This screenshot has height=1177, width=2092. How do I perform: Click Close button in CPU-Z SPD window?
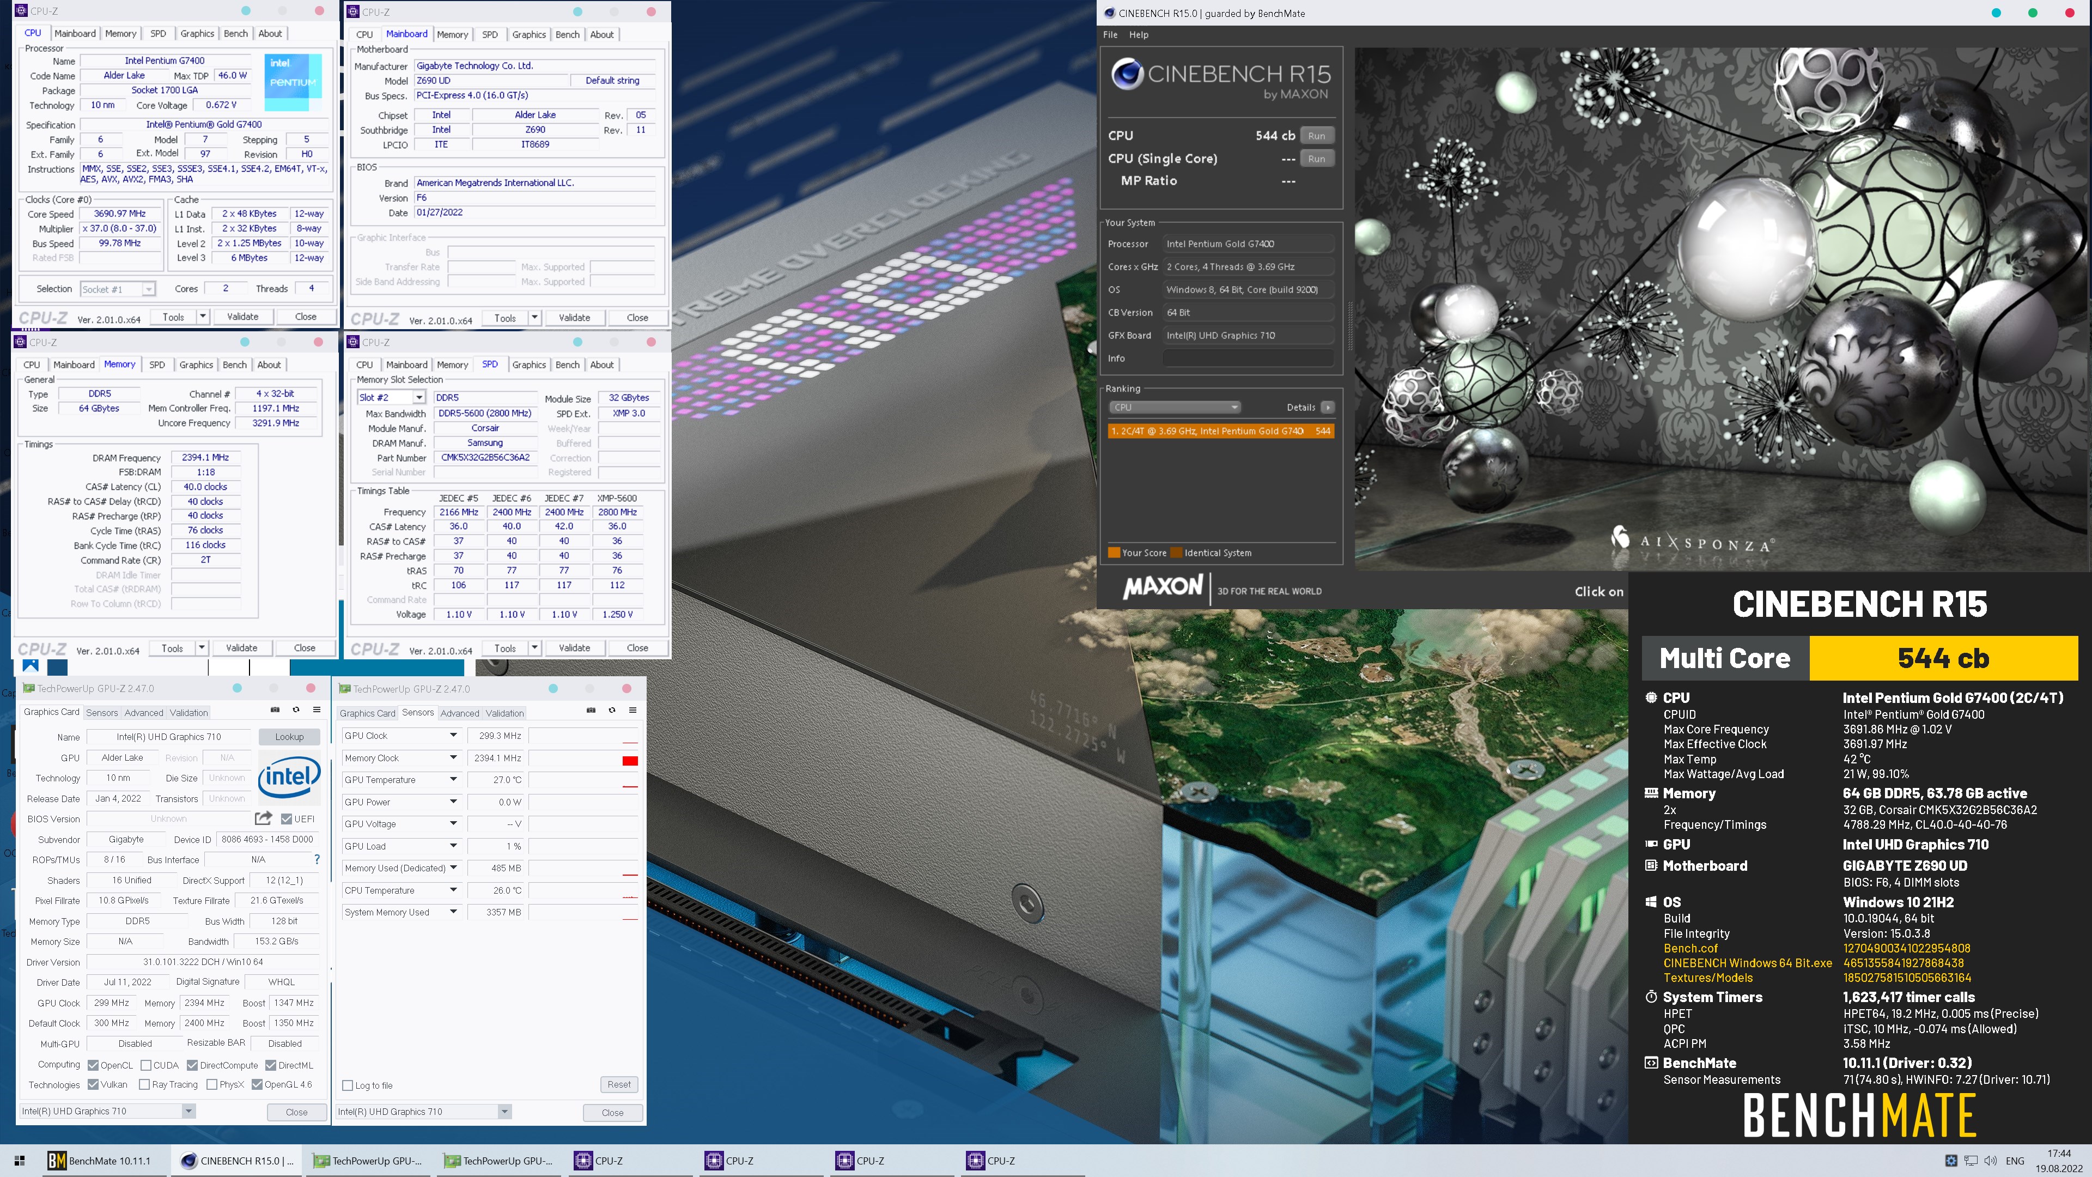pos(637,648)
